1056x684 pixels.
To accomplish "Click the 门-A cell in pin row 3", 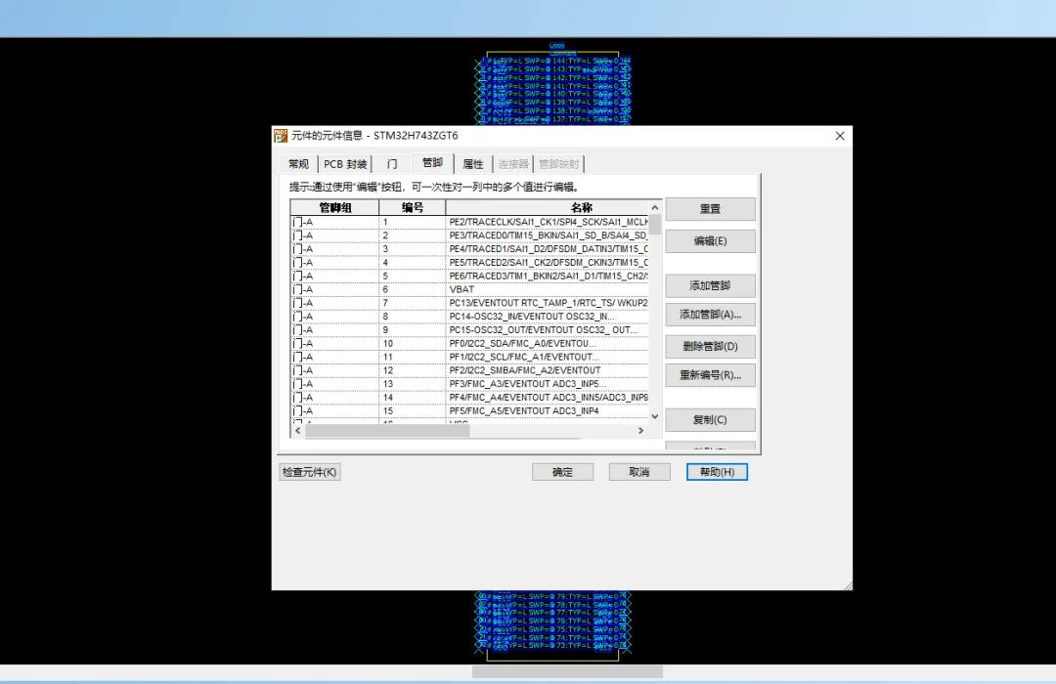I will pos(334,249).
